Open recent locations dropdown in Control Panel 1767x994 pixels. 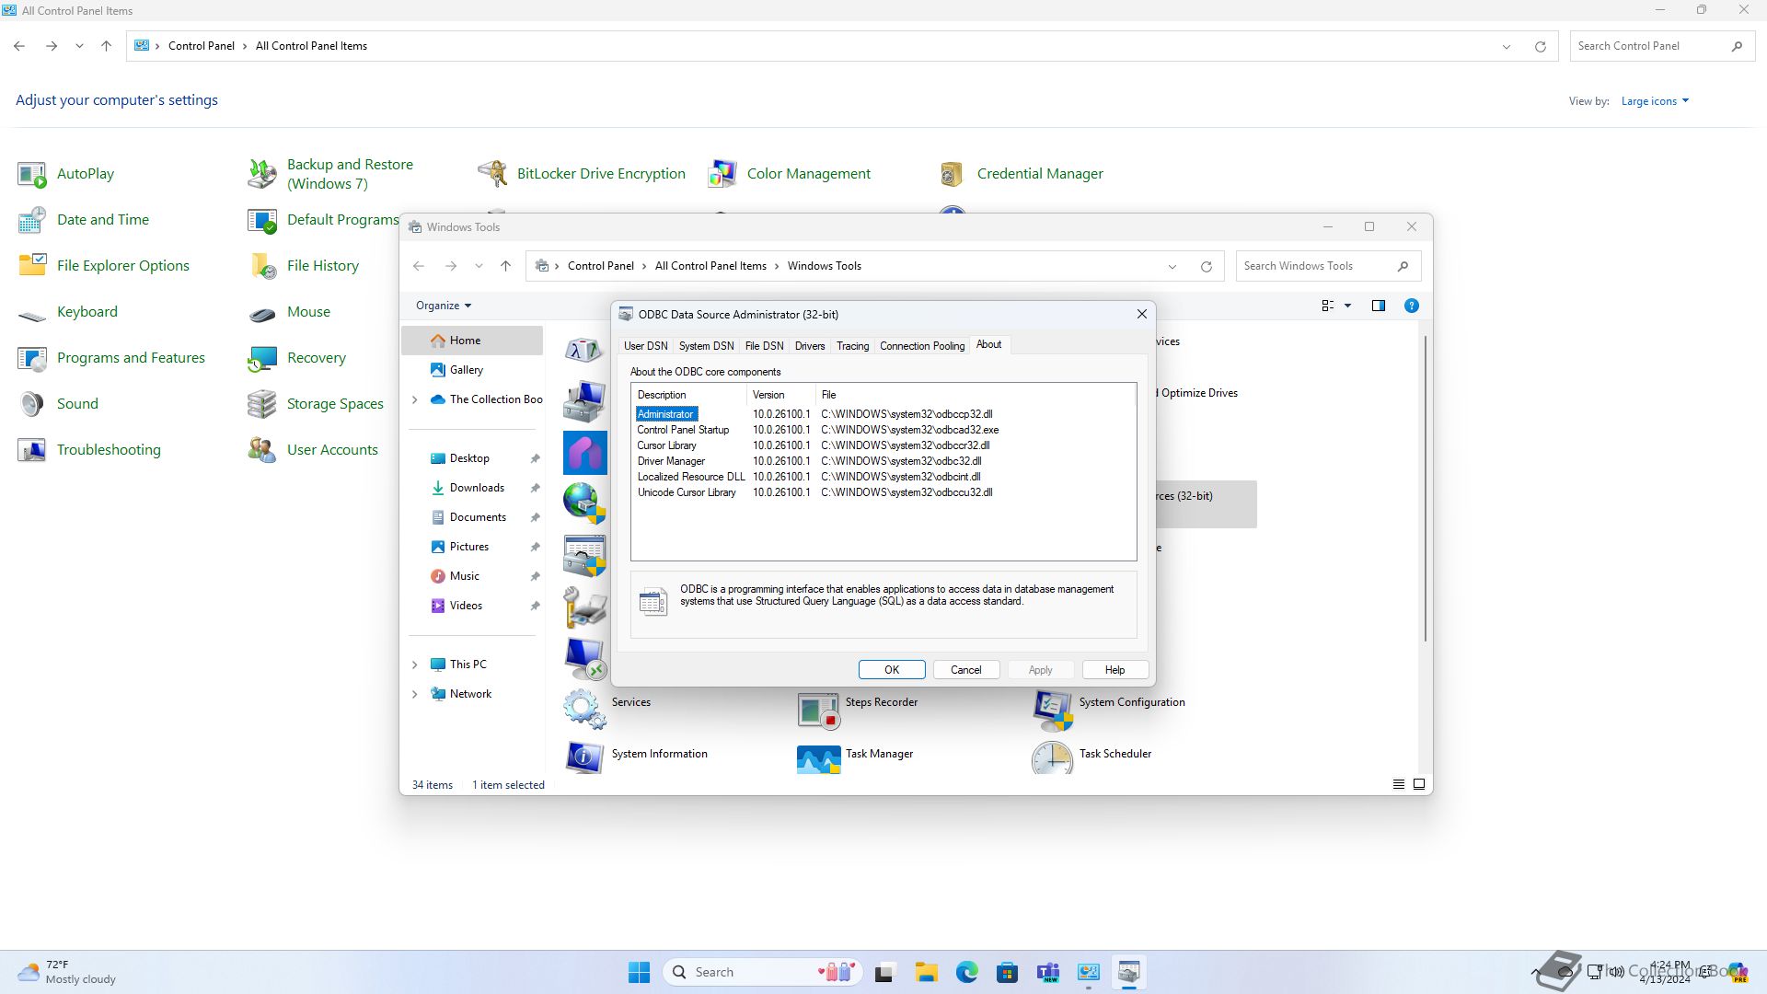79,46
